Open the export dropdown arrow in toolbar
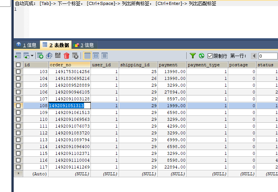The height and width of the screenshot is (192, 278). (32, 56)
